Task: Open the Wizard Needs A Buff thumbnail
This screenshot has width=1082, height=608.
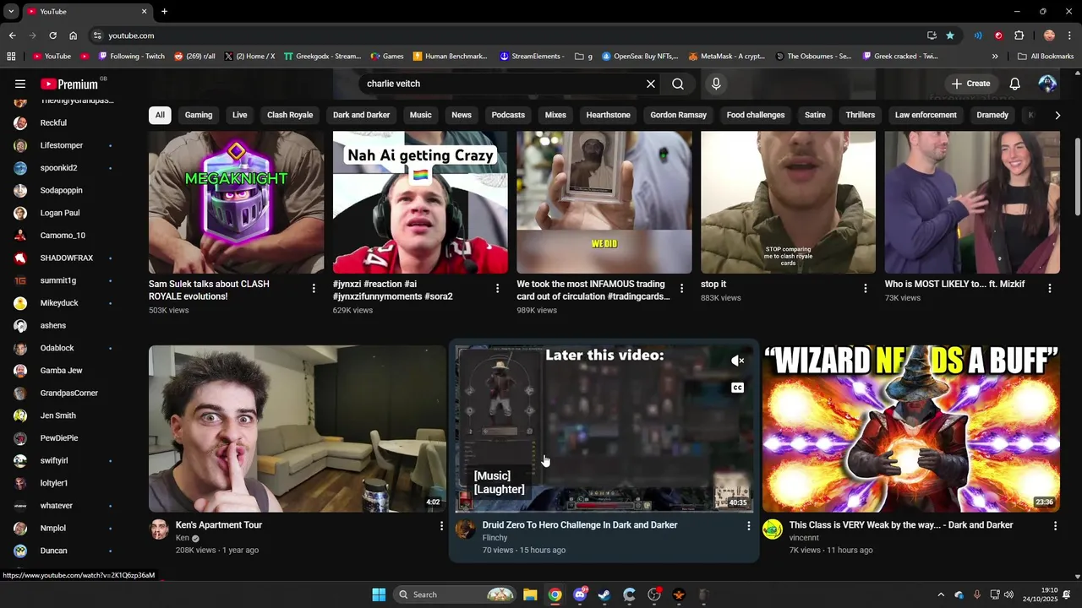Action: click(x=911, y=428)
